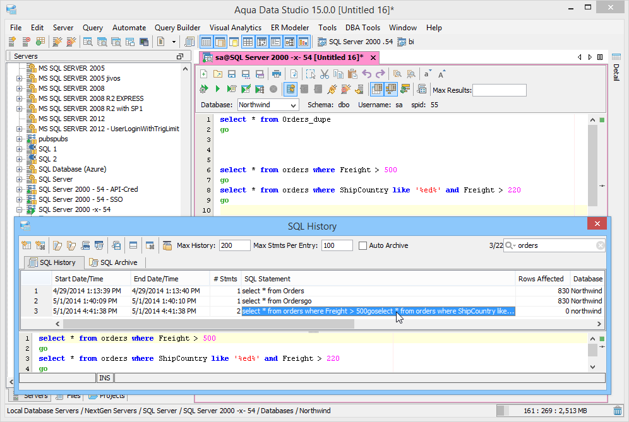Viewport: 629px width, 422px height.
Task: Click the Print icon in the editor toolbar
Action: (277, 74)
